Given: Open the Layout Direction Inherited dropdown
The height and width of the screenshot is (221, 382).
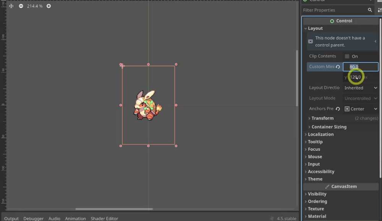Looking at the screenshot, I should click(x=361, y=88).
